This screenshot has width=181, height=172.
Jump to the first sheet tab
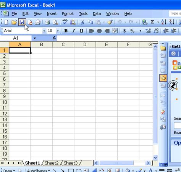tap(2, 163)
